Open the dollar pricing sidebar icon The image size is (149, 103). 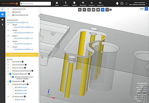pyautogui.click(x=3, y=25)
